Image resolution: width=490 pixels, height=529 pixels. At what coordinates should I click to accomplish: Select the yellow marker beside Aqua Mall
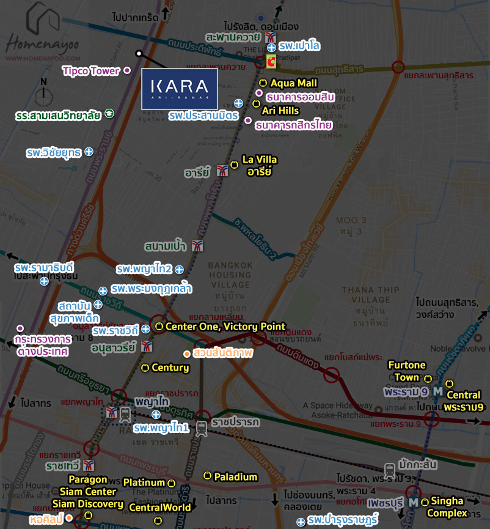coord(263,83)
